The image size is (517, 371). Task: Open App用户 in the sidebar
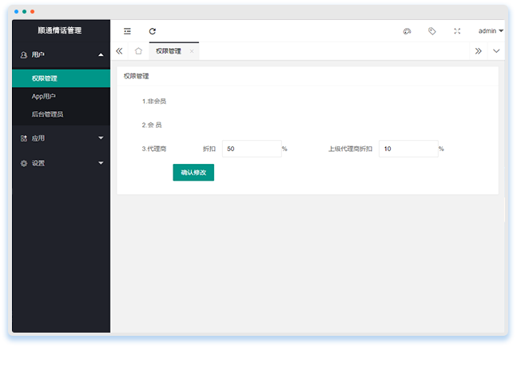(44, 97)
